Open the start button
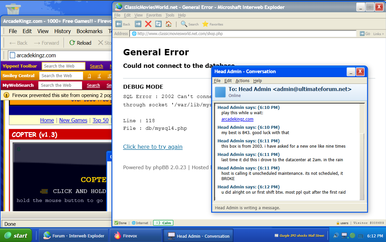 point(16,236)
